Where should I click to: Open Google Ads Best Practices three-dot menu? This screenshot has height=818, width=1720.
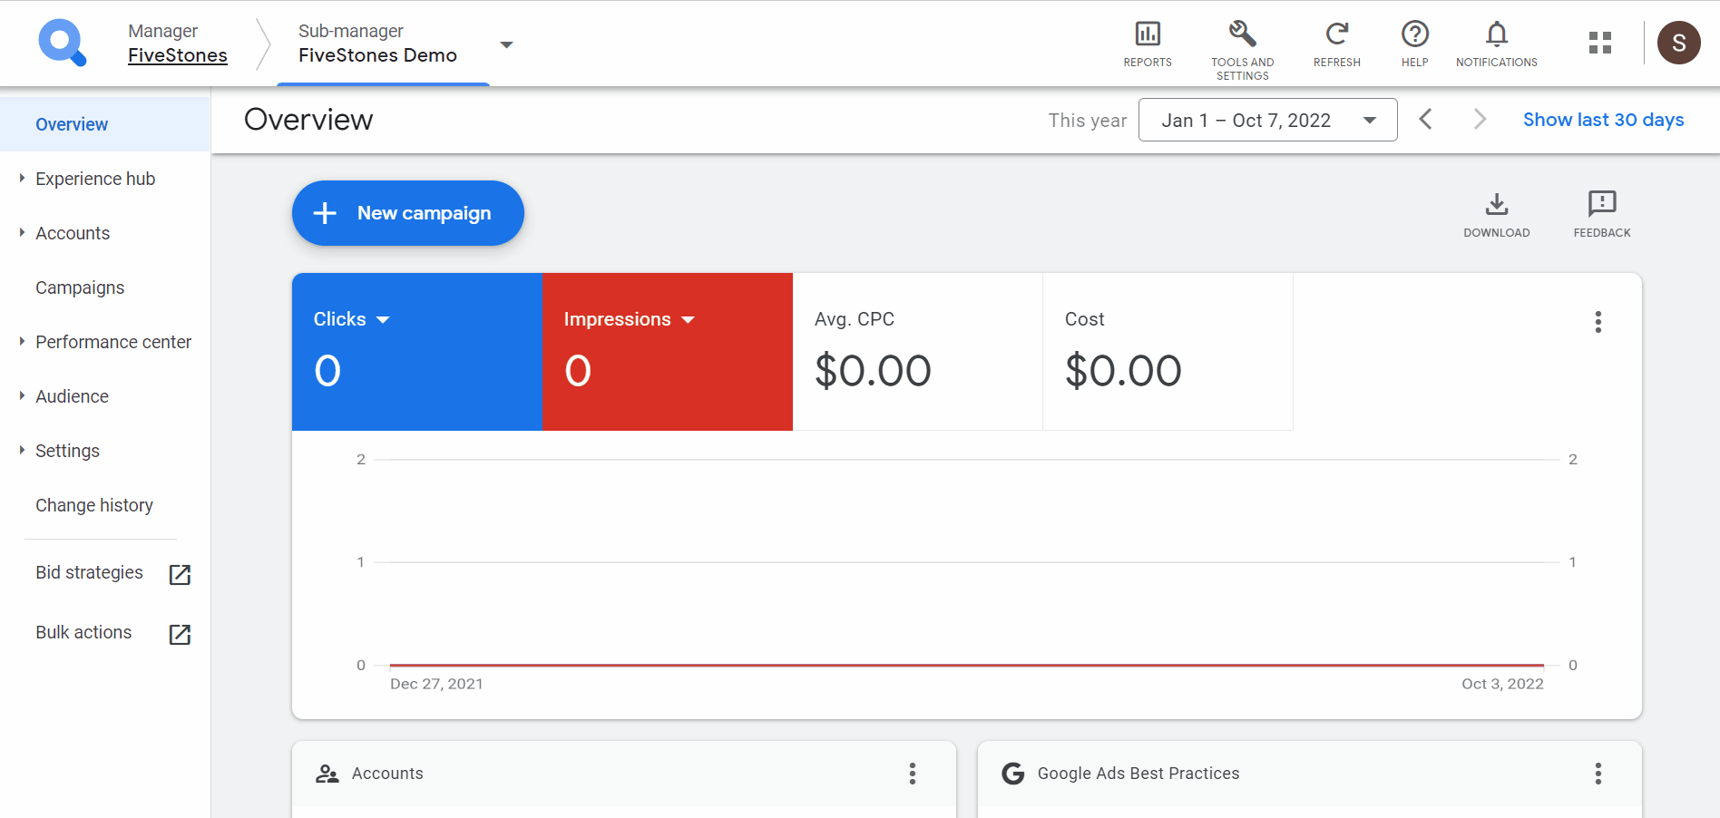pyautogui.click(x=1598, y=774)
